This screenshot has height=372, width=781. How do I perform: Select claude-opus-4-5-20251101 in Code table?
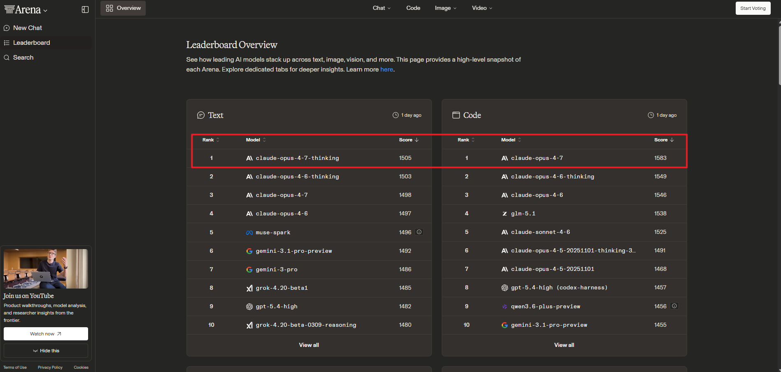point(553,269)
